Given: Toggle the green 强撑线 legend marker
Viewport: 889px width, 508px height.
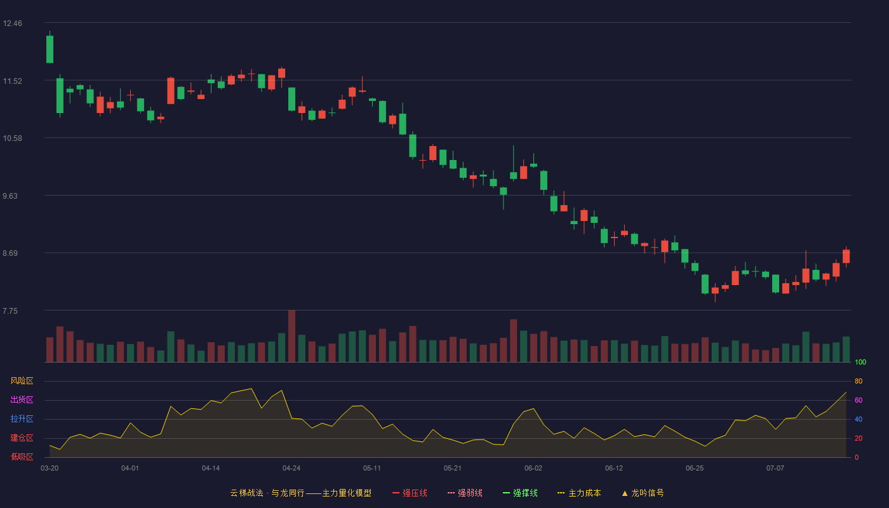Looking at the screenshot, I should point(506,493).
